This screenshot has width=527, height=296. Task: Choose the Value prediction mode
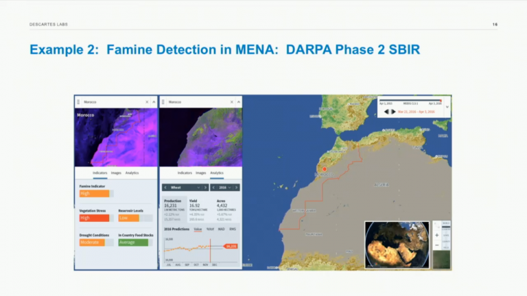click(198, 230)
